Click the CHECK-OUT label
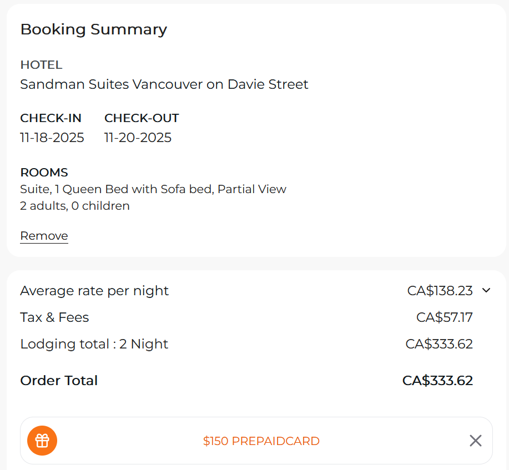Viewport: 509px width, 470px height. [x=142, y=118]
